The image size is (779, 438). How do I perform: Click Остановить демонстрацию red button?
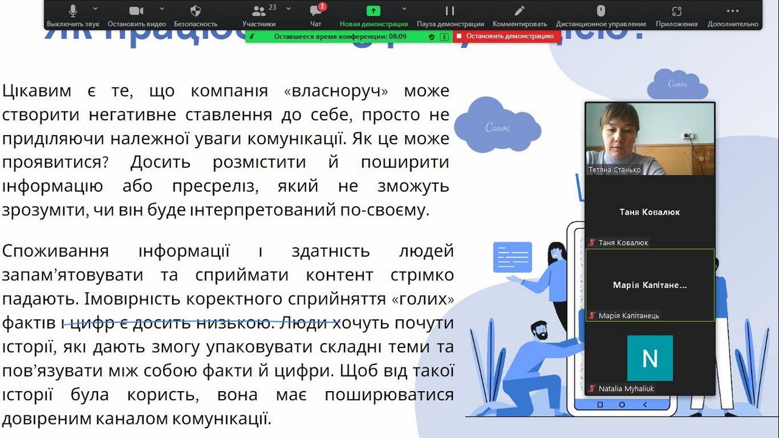point(506,36)
